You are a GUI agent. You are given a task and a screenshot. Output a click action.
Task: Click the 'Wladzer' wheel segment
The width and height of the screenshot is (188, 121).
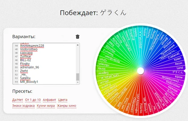(167, 44)
